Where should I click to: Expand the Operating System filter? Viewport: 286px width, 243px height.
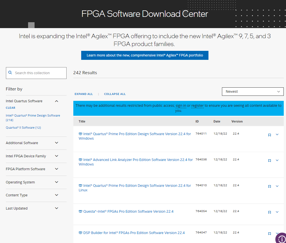pos(56,182)
